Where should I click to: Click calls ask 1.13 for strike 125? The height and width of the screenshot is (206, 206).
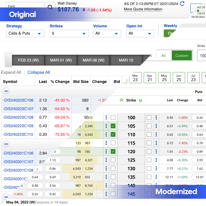(x=53, y=160)
